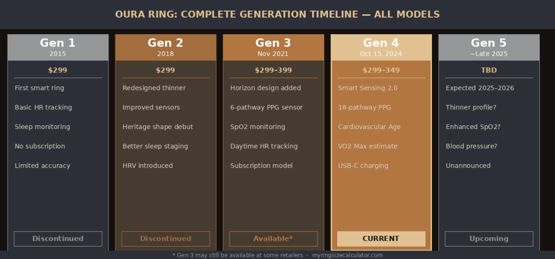Click the 'First smart ring' text
The image size is (555, 259).
39,88
